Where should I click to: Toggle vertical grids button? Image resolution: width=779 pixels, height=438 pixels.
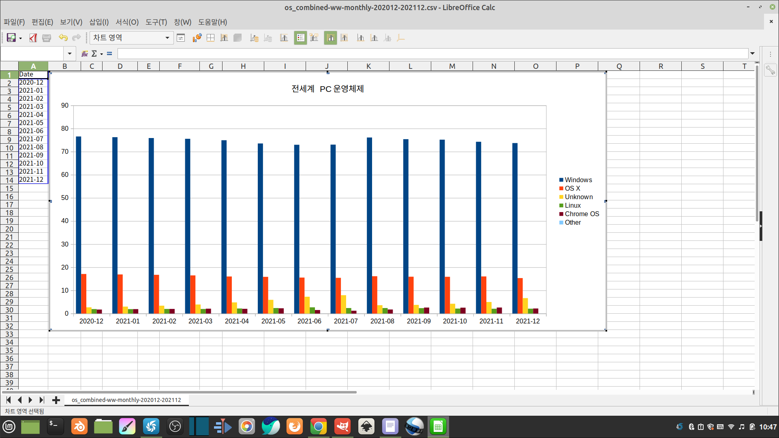(344, 38)
